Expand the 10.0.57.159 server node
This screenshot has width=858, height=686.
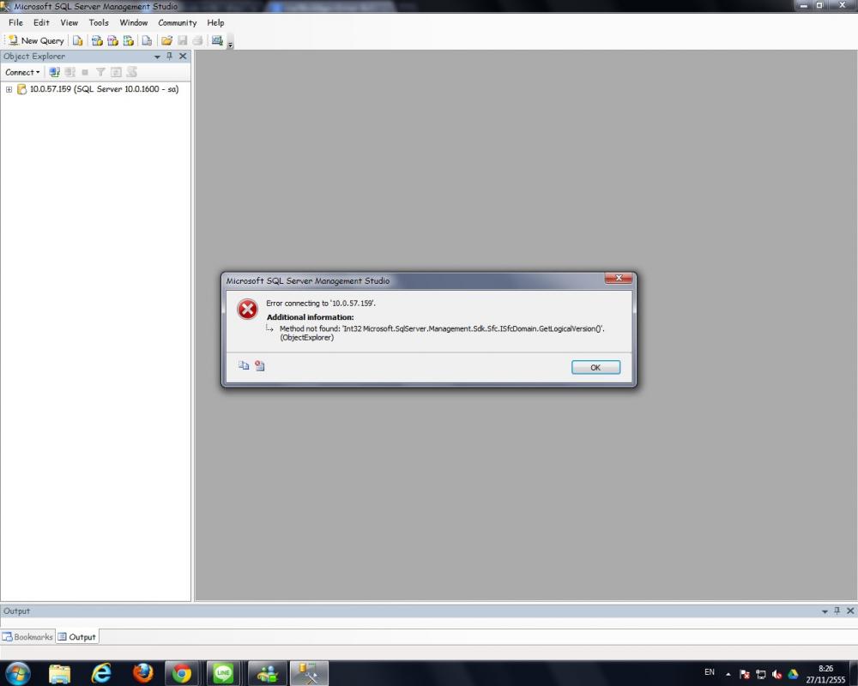9,89
